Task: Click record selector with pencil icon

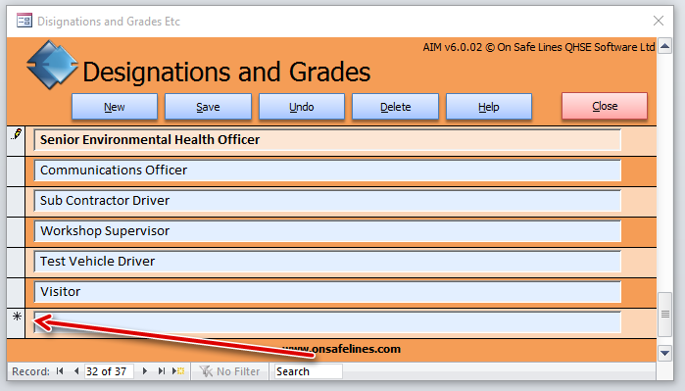Action: click(x=16, y=141)
